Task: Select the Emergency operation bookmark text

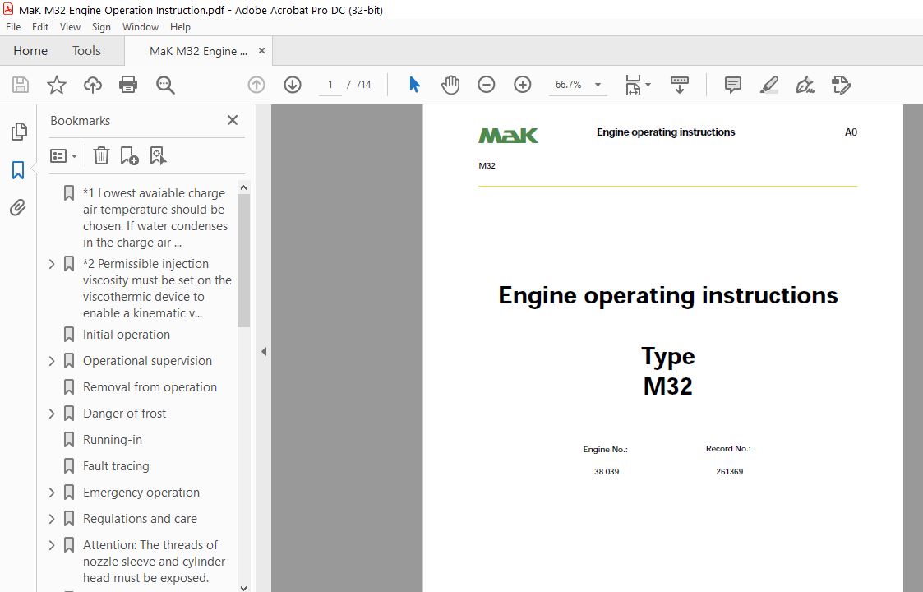Action: (141, 493)
